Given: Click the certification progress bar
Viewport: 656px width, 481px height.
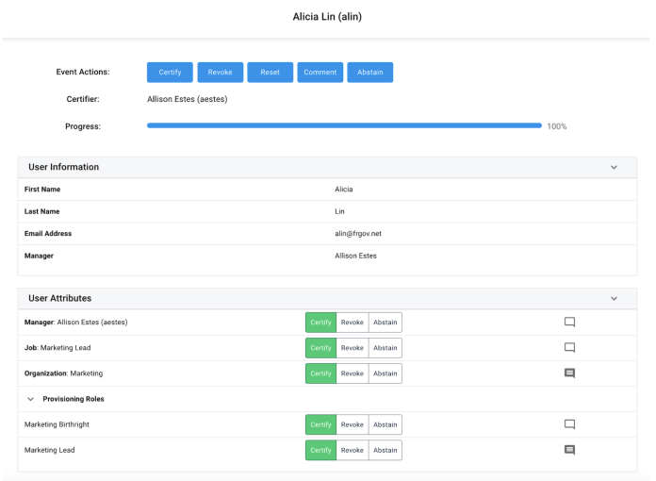Looking at the screenshot, I should [x=344, y=125].
